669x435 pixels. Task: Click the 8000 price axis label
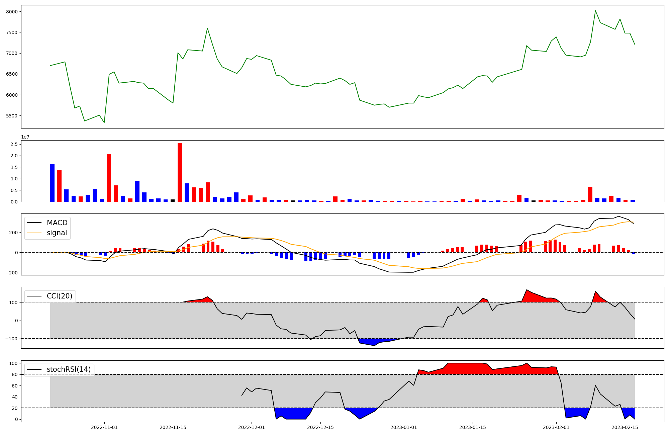(x=11, y=12)
